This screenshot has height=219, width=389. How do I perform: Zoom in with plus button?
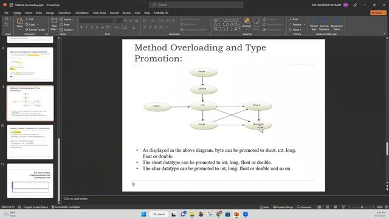pos(373,207)
